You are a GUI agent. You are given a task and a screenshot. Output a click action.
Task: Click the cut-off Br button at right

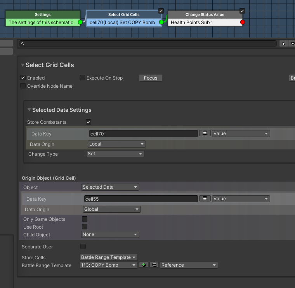coord(292,78)
